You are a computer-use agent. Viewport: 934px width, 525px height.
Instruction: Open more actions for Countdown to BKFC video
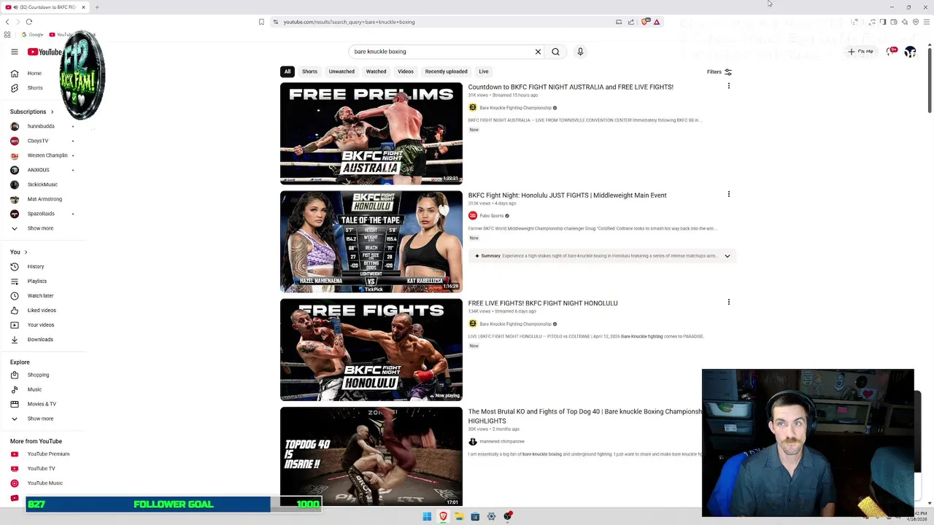click(x=728, y=86)
